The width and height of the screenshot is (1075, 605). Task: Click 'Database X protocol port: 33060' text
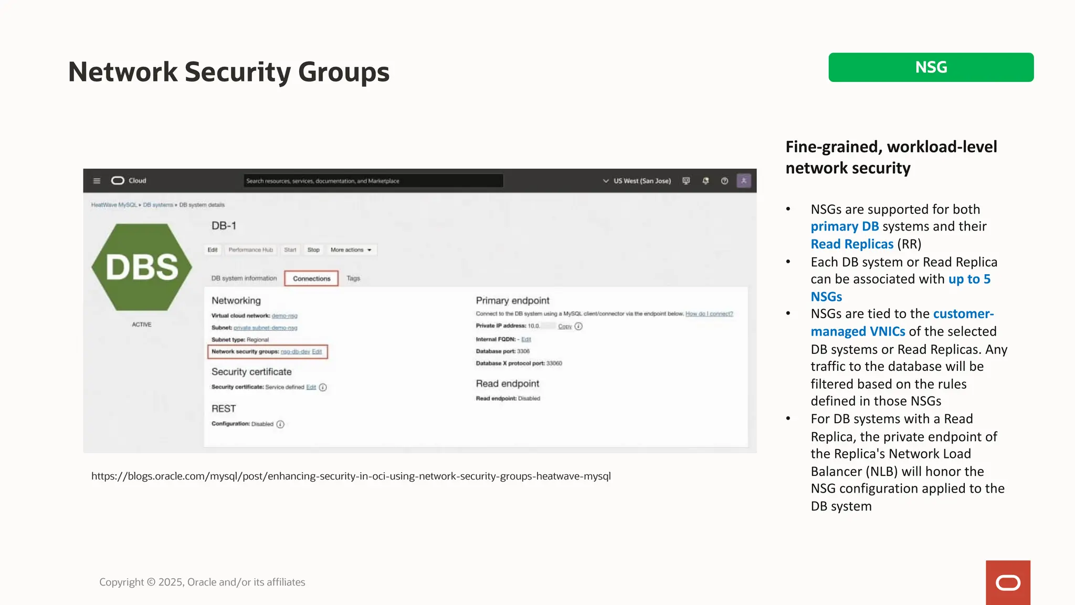(x=519, y=363)
